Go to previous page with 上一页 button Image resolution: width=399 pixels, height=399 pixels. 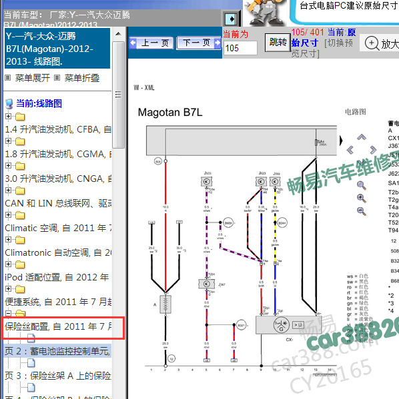click(151, 43)
